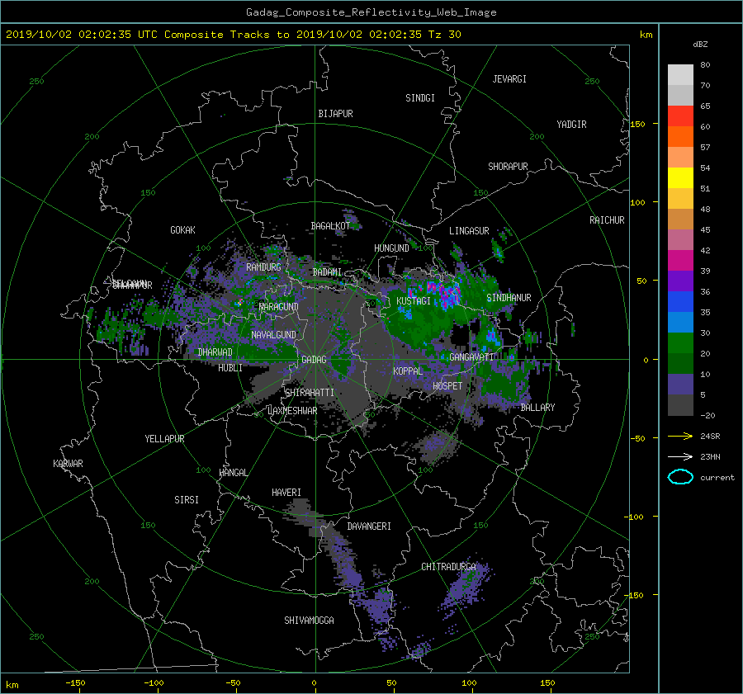743x694 pixels.
Task: Click the BIJAPUR city label
Action: [335, 114]
